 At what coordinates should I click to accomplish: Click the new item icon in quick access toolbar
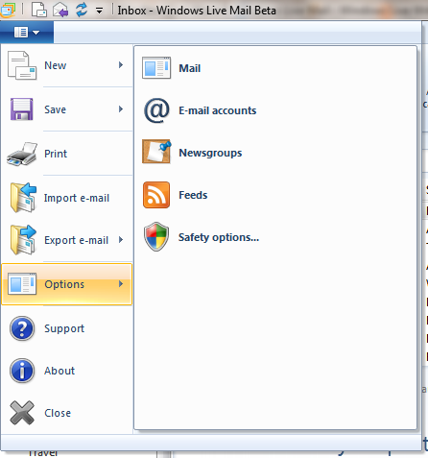(x=39, y=10)
